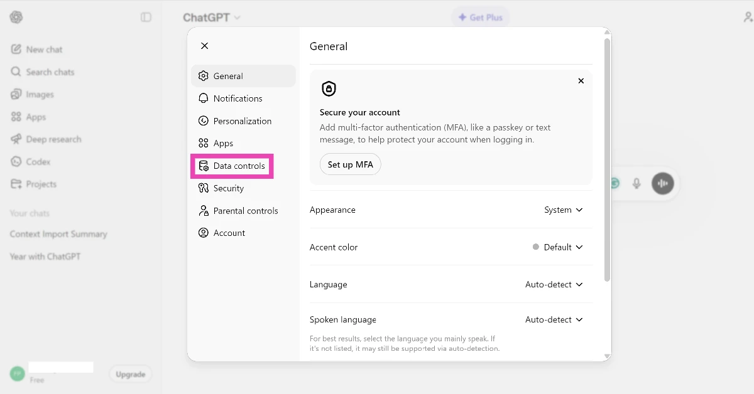Click the dictation microphone icon
Image resolution: width=754 pixels, height=394 pixels.
[637, 183]
